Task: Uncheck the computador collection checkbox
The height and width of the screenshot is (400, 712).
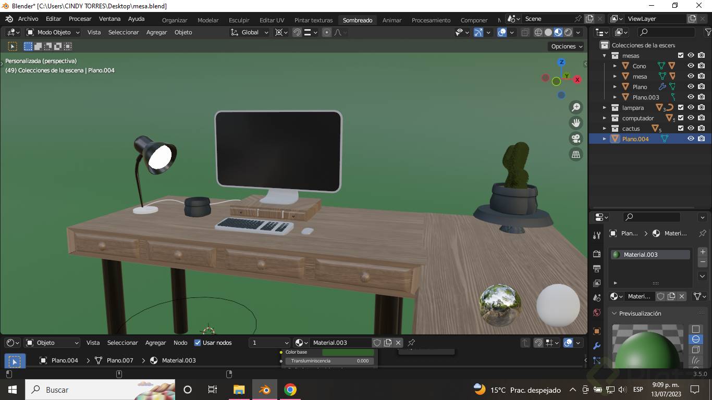Action: pos(681,118)
